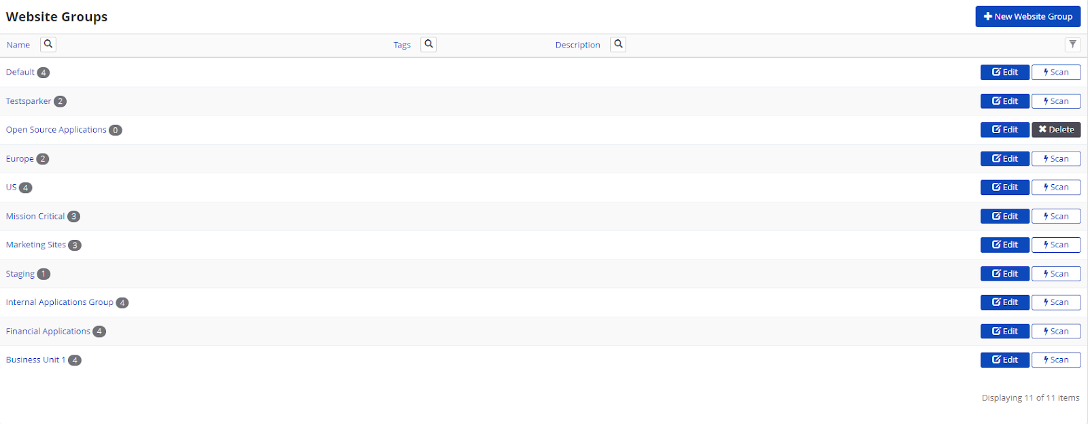Scan the Business Unit 1 group
Image resolution: width=1088 pixels, height=424 pixels.
tap(1056, 360)
